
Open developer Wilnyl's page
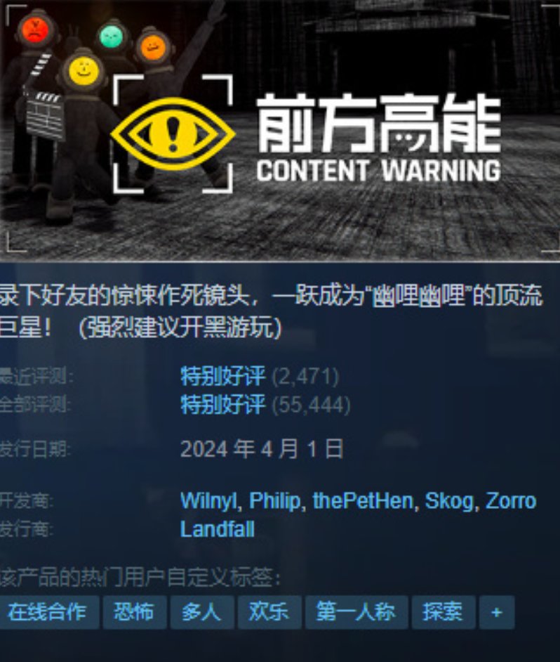pos(208,502)
